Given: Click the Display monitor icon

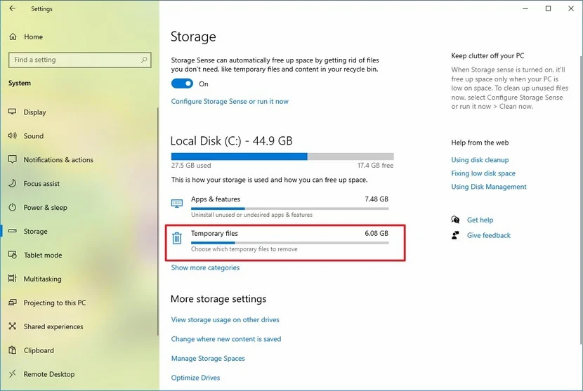Looking at the screenshot, I should pyautogui.click(x=12, y=112).
